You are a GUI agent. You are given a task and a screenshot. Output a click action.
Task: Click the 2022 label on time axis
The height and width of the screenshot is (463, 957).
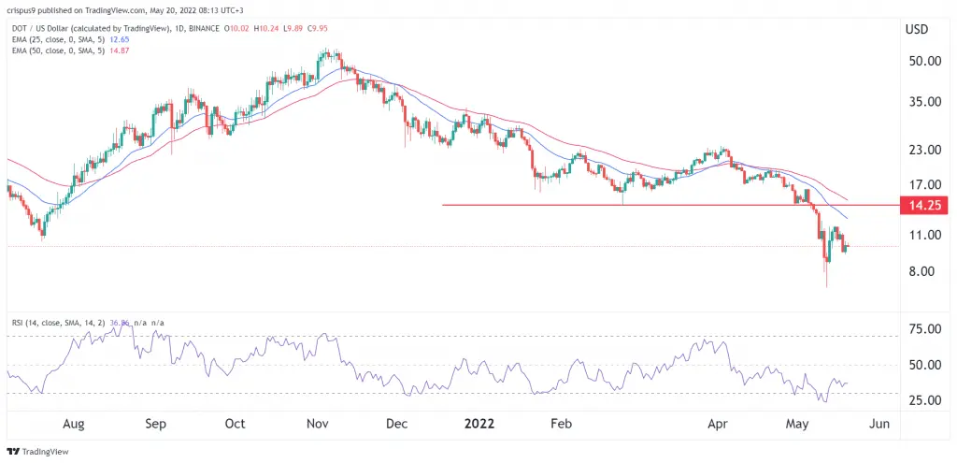[478, 425]
